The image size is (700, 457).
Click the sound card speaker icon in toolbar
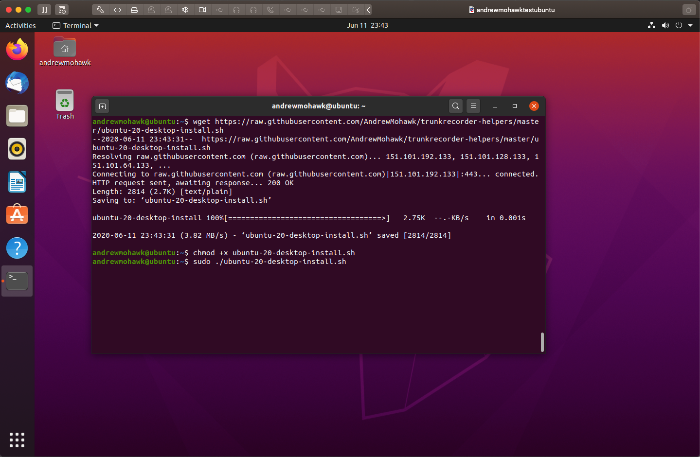[185, 10]
